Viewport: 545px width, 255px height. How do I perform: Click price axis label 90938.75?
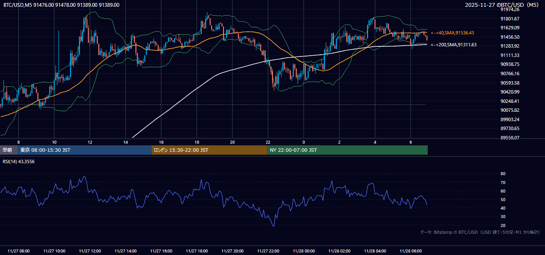(x=510, y=64)
